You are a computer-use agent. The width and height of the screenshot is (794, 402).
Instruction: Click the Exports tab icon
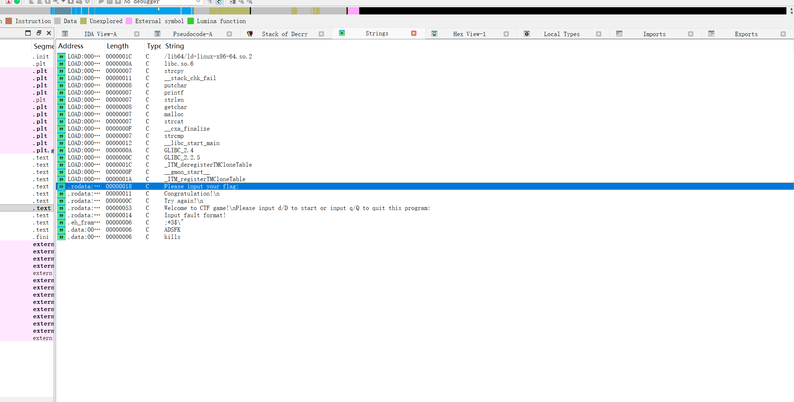click(x=711, y=34)
